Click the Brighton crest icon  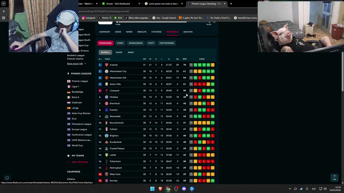(x=107, y=136)
